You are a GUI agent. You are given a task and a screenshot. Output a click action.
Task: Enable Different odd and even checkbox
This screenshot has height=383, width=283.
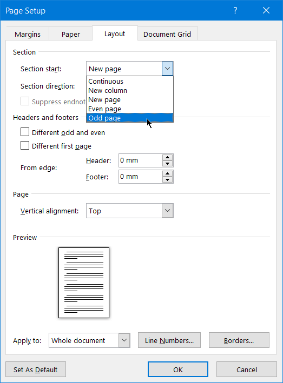pos(25,132)
